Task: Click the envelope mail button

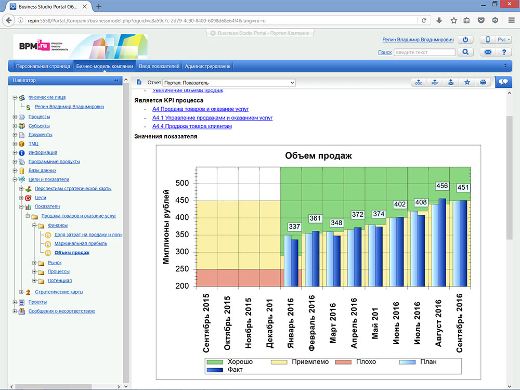Action: pos(488,52)
